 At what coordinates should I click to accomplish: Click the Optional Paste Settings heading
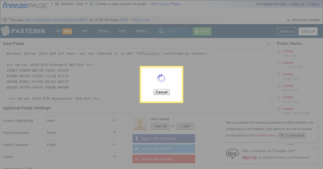(x=27, y=108)
